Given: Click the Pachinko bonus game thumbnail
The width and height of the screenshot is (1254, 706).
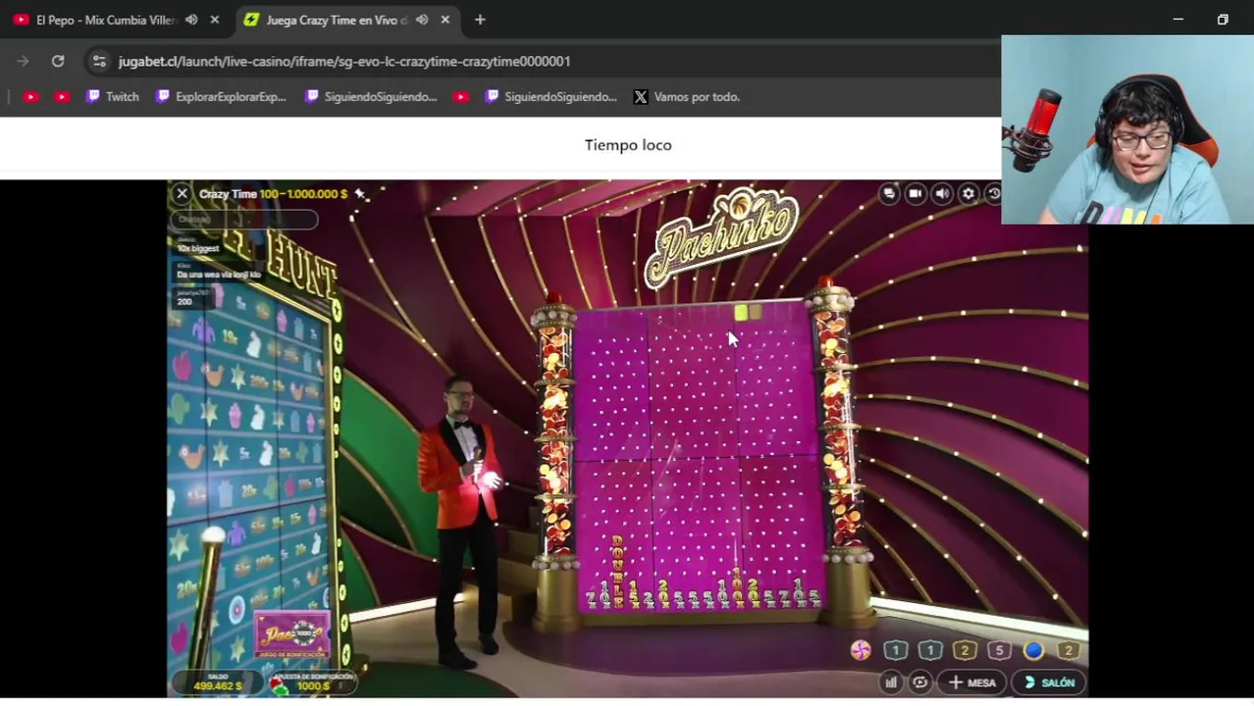Looking at the screenshot, I should tap(291, 635).
